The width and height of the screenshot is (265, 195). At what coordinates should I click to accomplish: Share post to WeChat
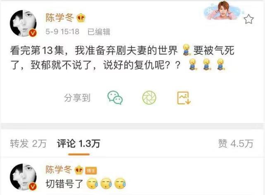pyautogui.click(x=115, y=98)
